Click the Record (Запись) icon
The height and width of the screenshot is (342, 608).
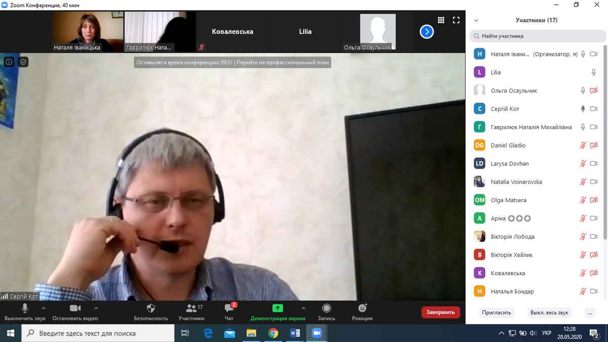pyautogui.click(x=326, y=309)
